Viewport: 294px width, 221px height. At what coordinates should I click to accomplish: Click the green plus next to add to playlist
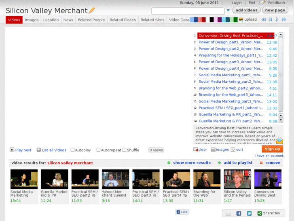(219, 163)
